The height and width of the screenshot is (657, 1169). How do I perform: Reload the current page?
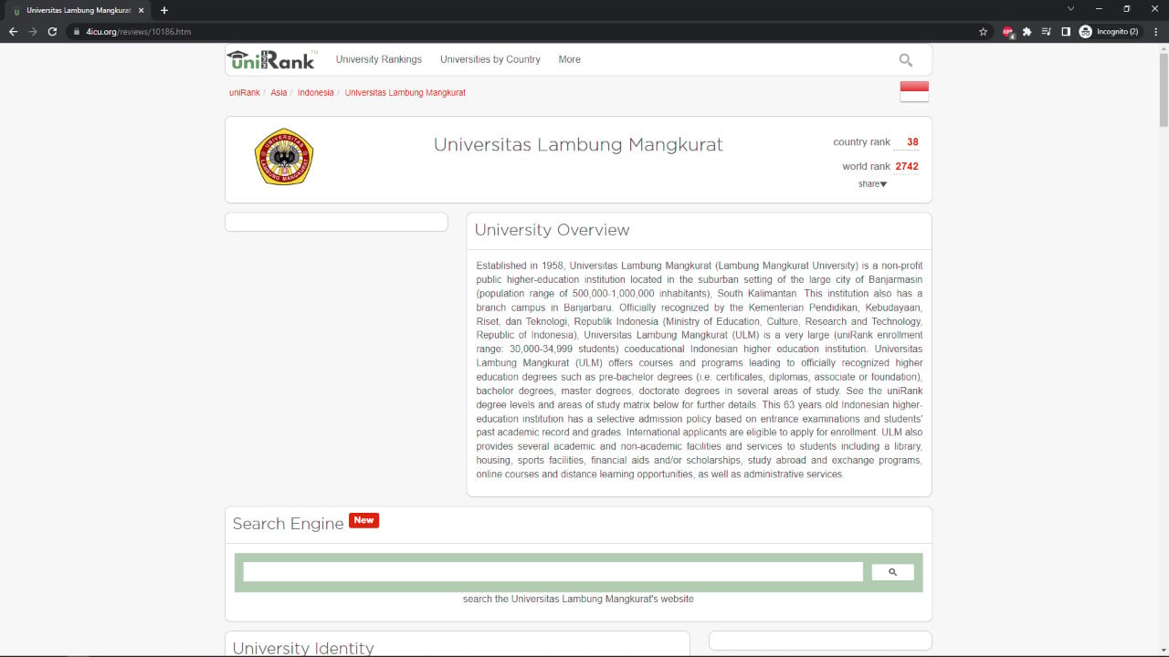tap(52, 31)
